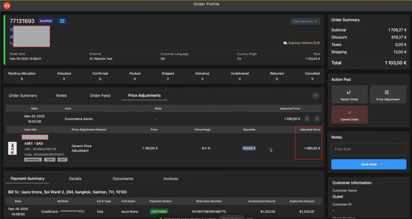Image resolution: width=412 pixels, height=219 pixels.
Task: Click the A36T product thumbnail image
Action: (x=12, y=148)
